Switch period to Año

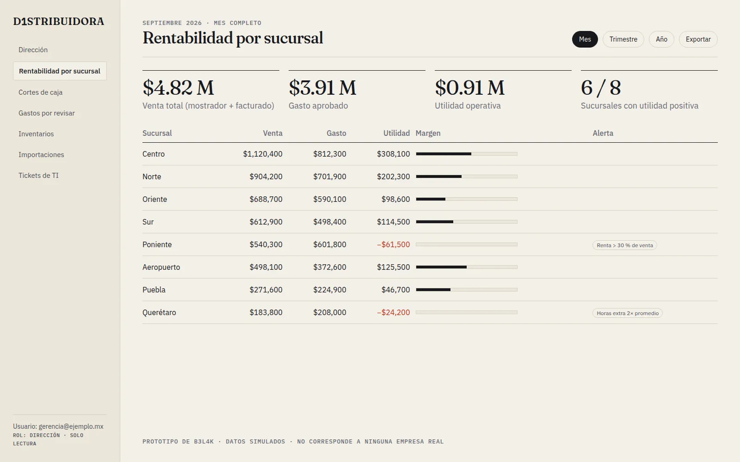click(x=661, y=39)
